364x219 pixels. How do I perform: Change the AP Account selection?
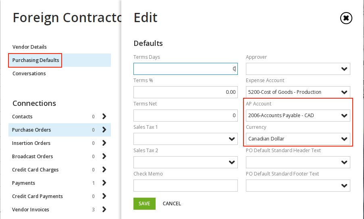pyautogui.click(x=298, y=116)
